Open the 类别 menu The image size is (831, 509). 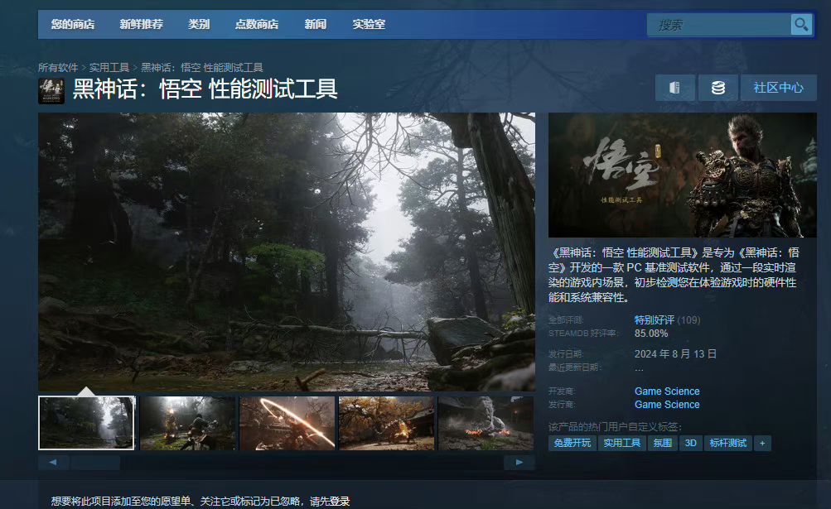click(199, 24)
